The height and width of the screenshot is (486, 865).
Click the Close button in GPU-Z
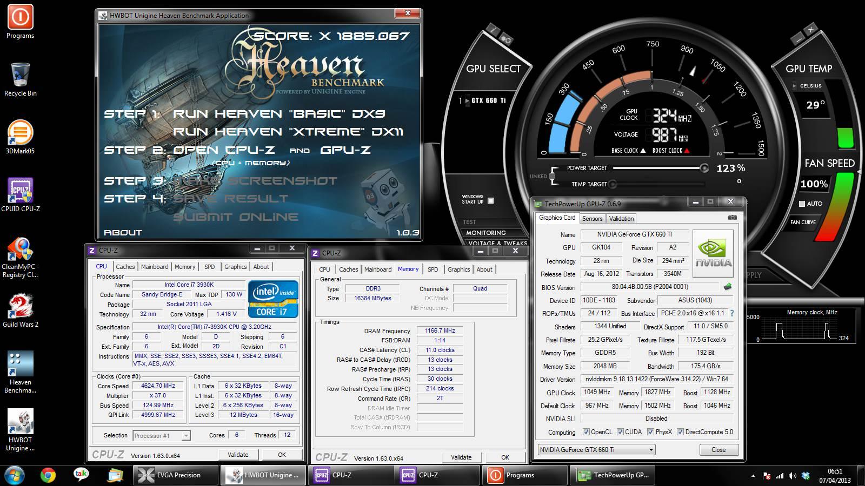pos(718,450)
